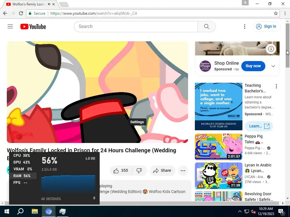Open the Revolving Door Safety video title

coord(259,197)
